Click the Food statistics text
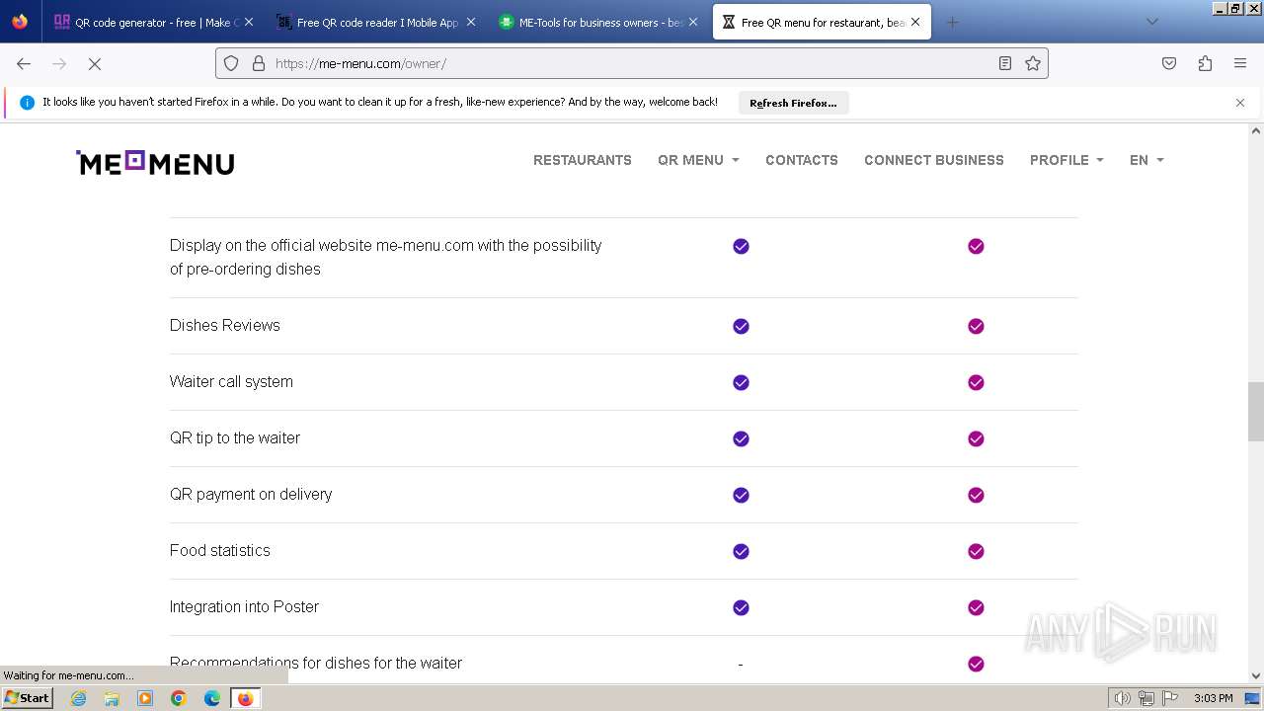This screenshot has height=711, width=1264. (220, 551)
